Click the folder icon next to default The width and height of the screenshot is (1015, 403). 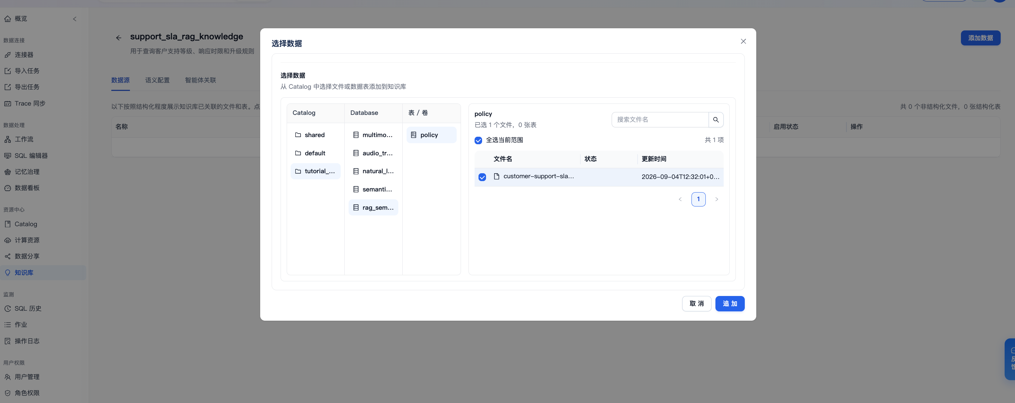pos(298,153)
